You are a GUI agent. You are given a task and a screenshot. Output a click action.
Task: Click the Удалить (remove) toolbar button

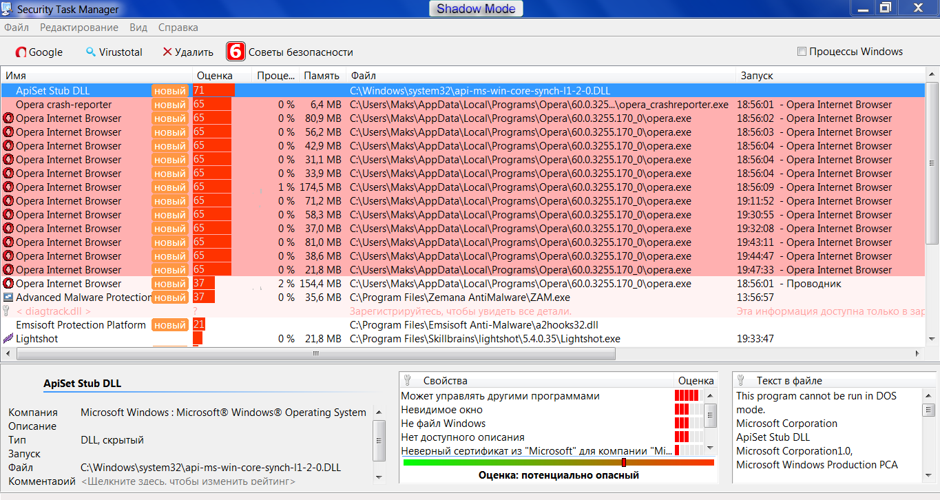click(188, 52)
